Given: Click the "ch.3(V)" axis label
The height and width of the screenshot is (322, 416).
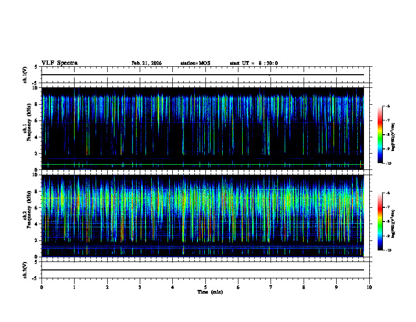Looking at the screenshot, I should (x=25, y=270).
